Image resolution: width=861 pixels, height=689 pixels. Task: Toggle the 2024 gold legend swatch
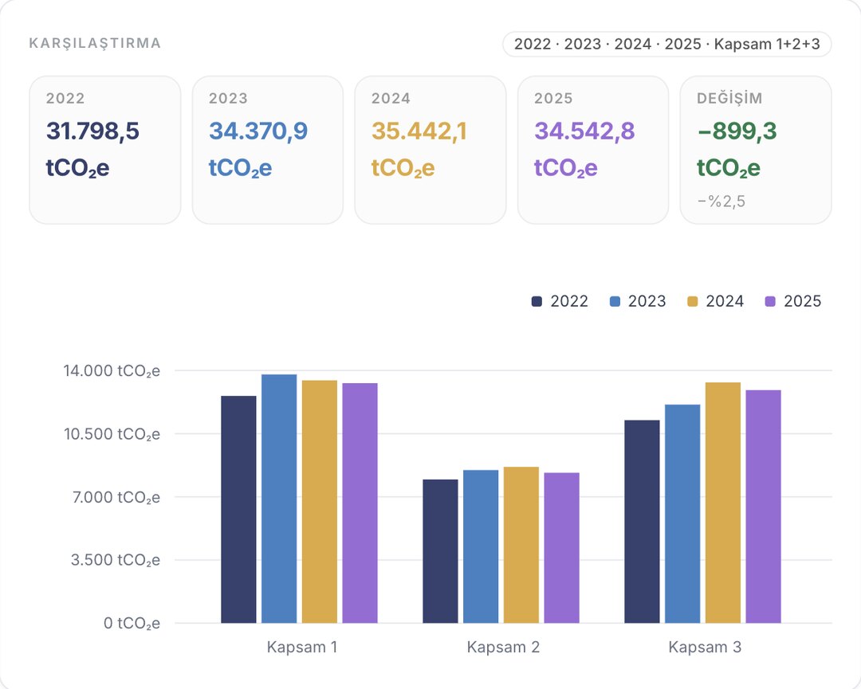point(693,301)
